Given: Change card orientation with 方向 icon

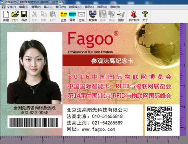Looking at the screenshot, I should pyautogui.click(x=82, y=16).
